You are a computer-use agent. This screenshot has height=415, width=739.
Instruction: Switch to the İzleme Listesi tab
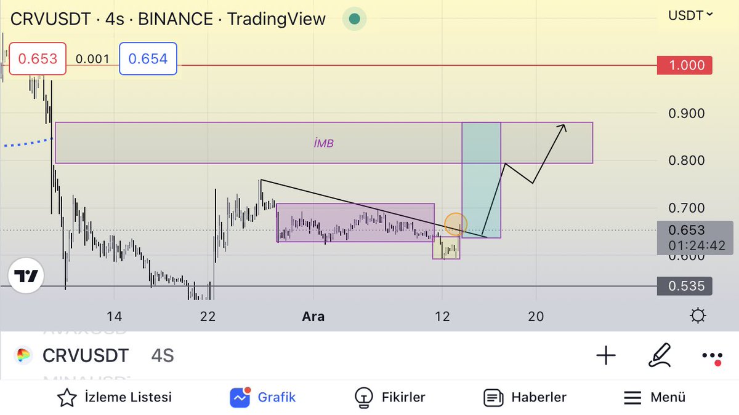(115, 397)
